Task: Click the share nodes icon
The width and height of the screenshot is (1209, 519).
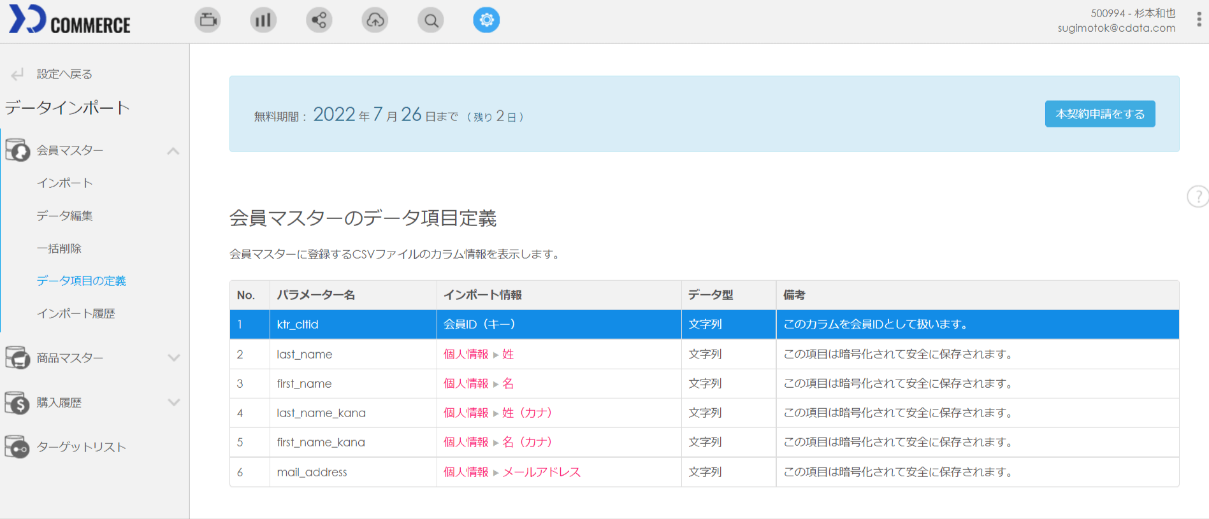Action: click(x=319, y=20)
